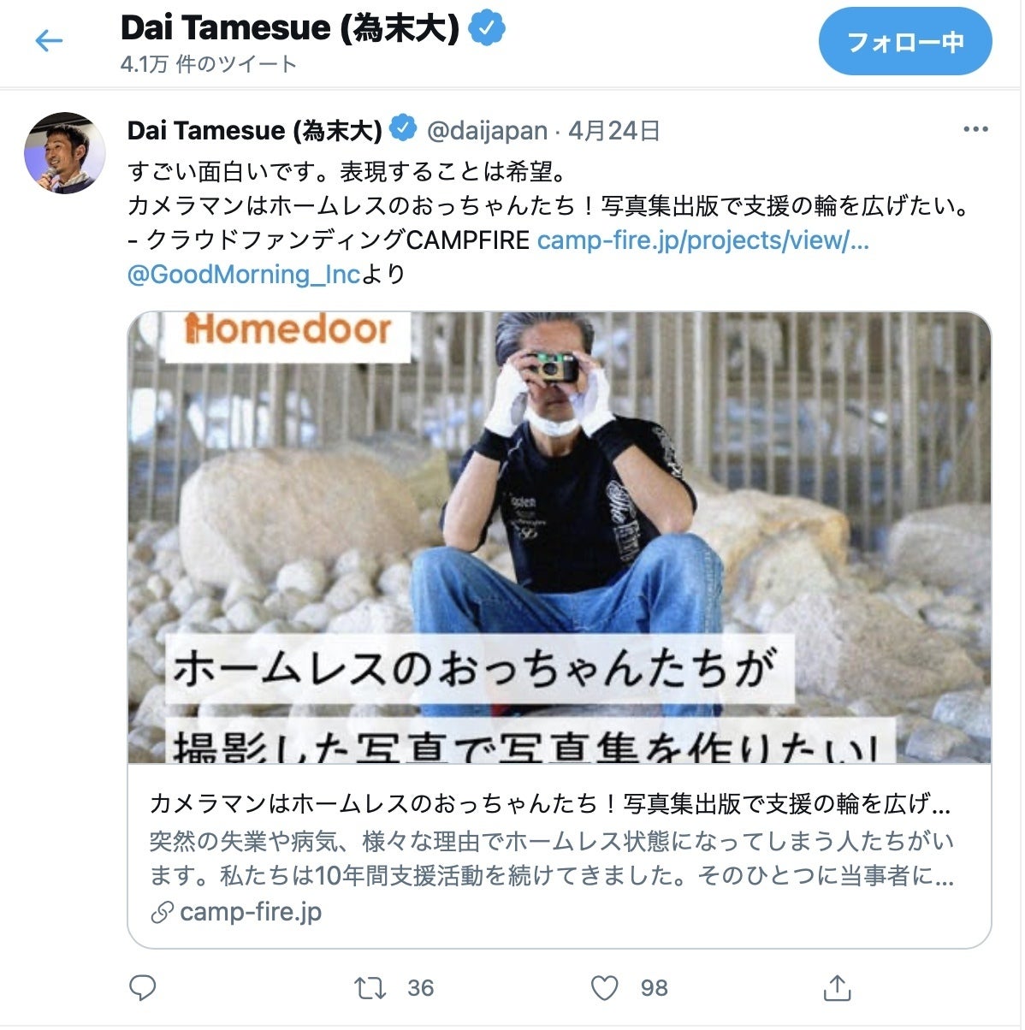The height and width of the screenshot is (1030, 1025).
Task: Click the back arrow icon
Action: 49,40
